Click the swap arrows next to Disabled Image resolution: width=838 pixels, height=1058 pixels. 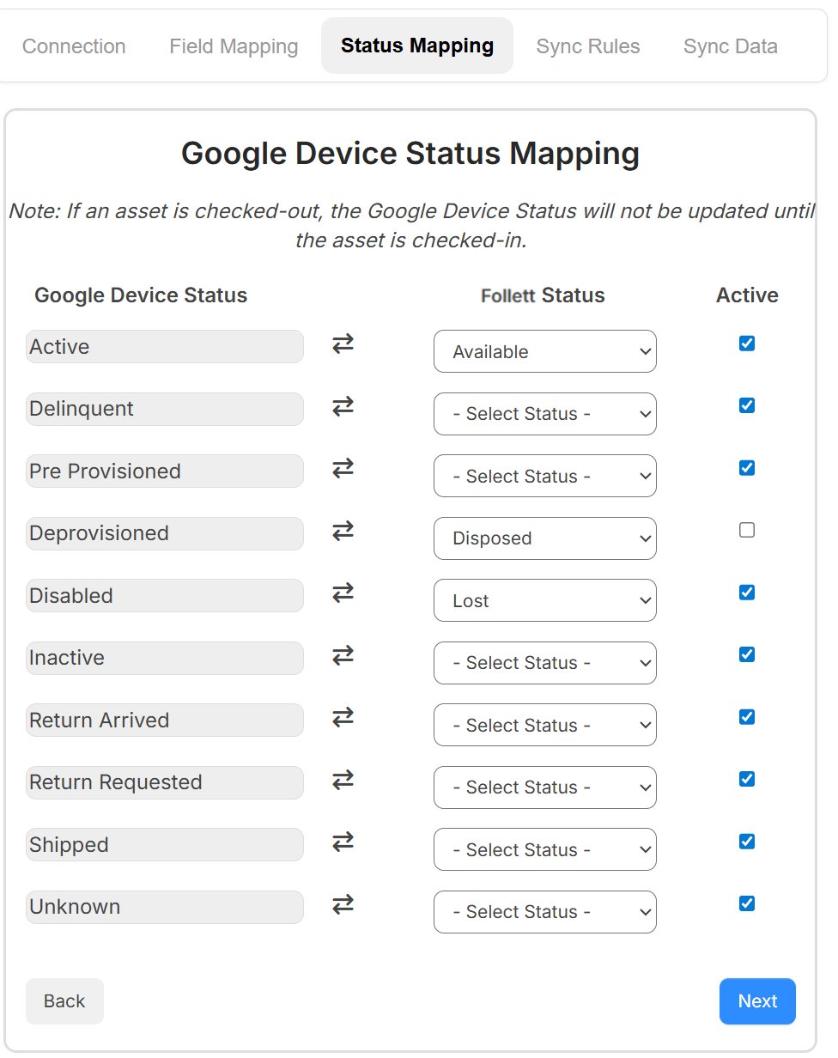click(342, 593)
